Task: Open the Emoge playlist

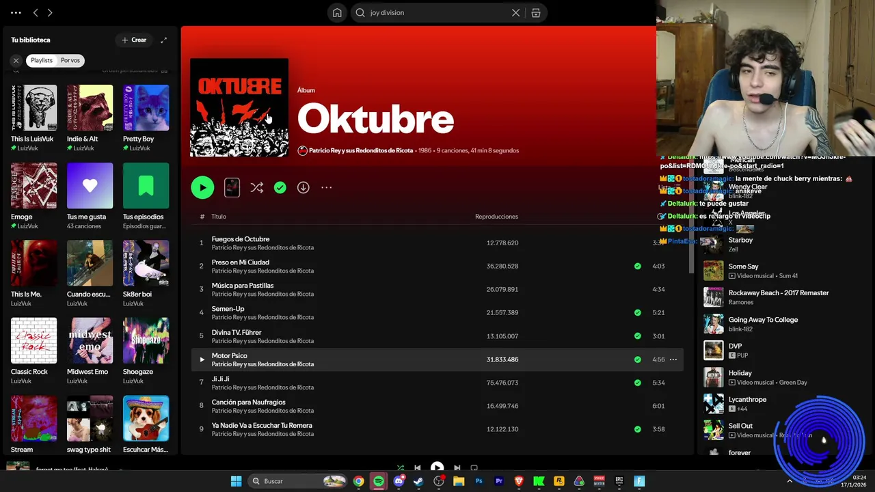Action: coord(34,195)
